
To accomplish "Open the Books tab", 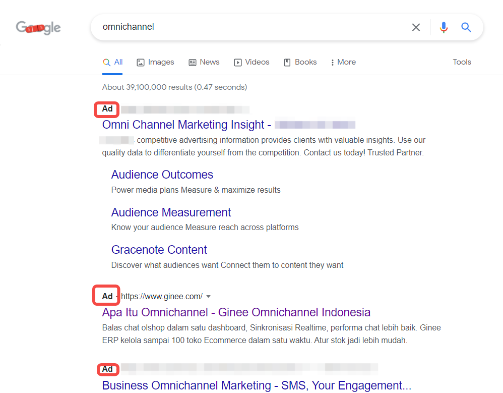I will (x=300, y=62).
